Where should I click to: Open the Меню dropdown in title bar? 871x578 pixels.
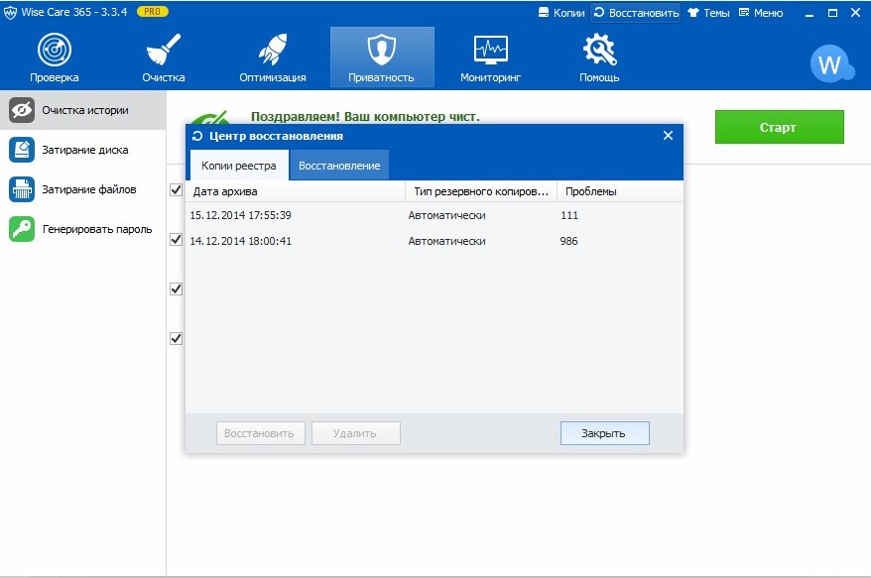click(x=760, y=13)
